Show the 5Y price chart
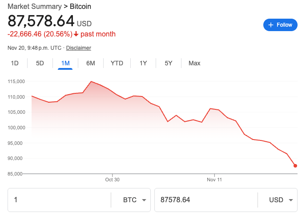 pos(169,63)
